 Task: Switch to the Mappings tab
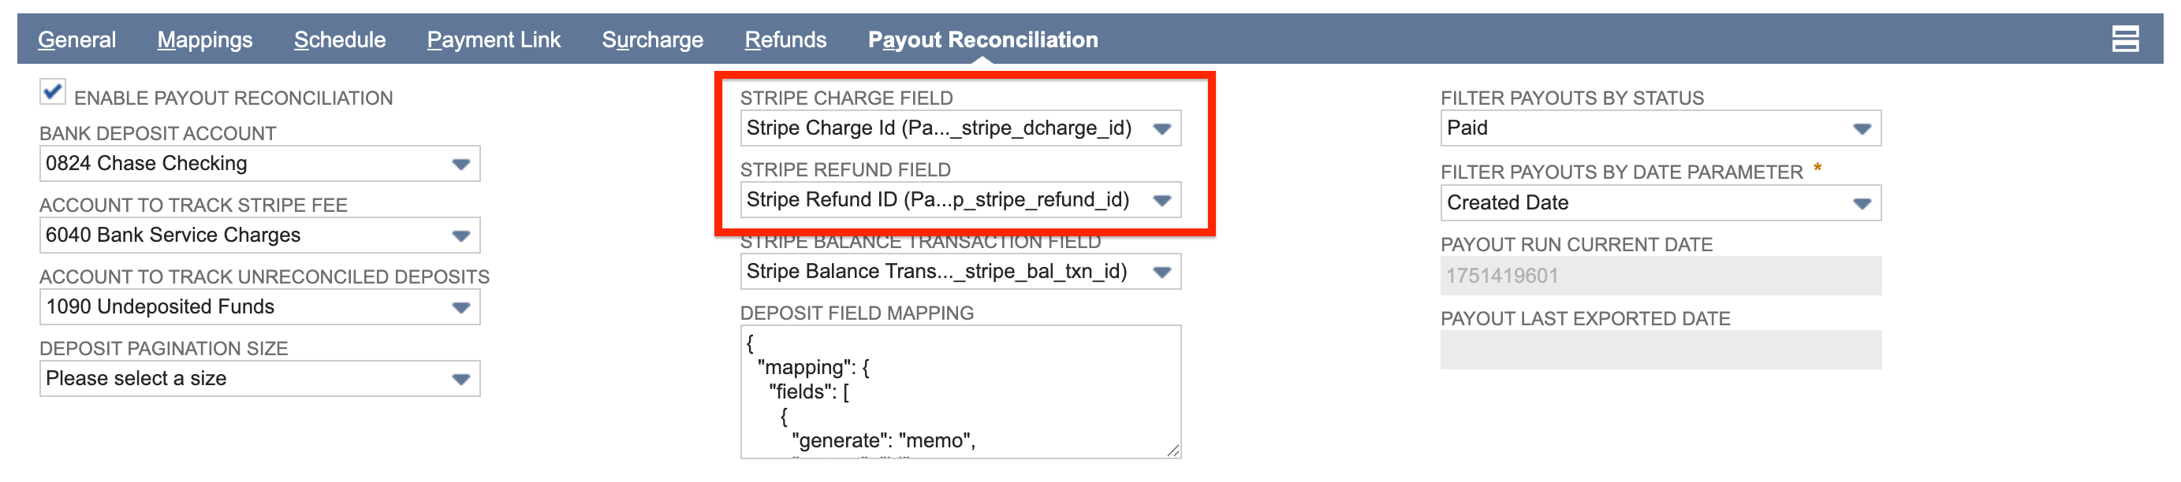pyautogui.click(x=203, y=39)
